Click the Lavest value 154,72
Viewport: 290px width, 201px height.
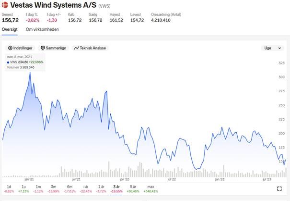(x=137, y=20)
